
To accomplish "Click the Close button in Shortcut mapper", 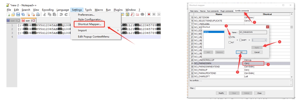I will pos(259,93).
